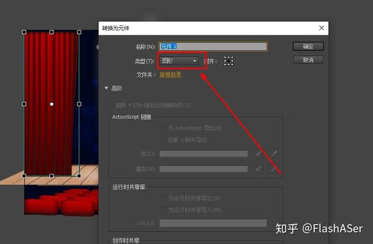Click the edit pencil icon beside 基类(B)
Image resolution: width=373 pixels, height=244 pixels.
[274, 169]
